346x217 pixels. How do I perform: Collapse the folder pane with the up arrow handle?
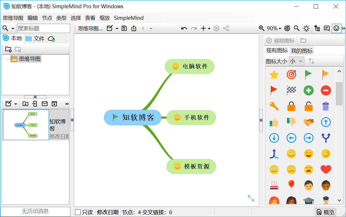[x=35, y=97]
